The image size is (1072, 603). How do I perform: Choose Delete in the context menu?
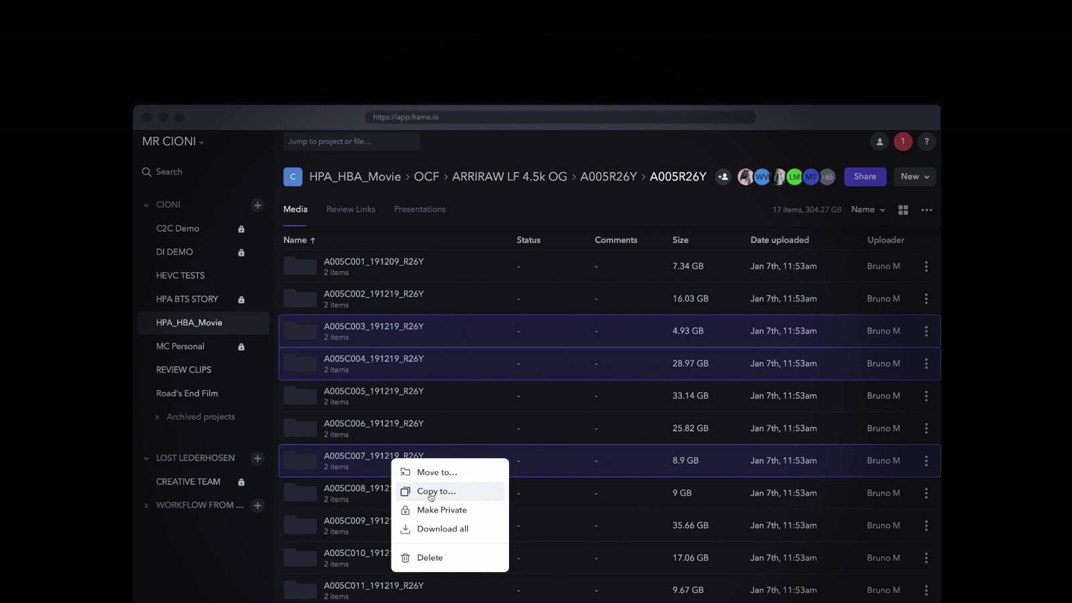tap(450, 557)
